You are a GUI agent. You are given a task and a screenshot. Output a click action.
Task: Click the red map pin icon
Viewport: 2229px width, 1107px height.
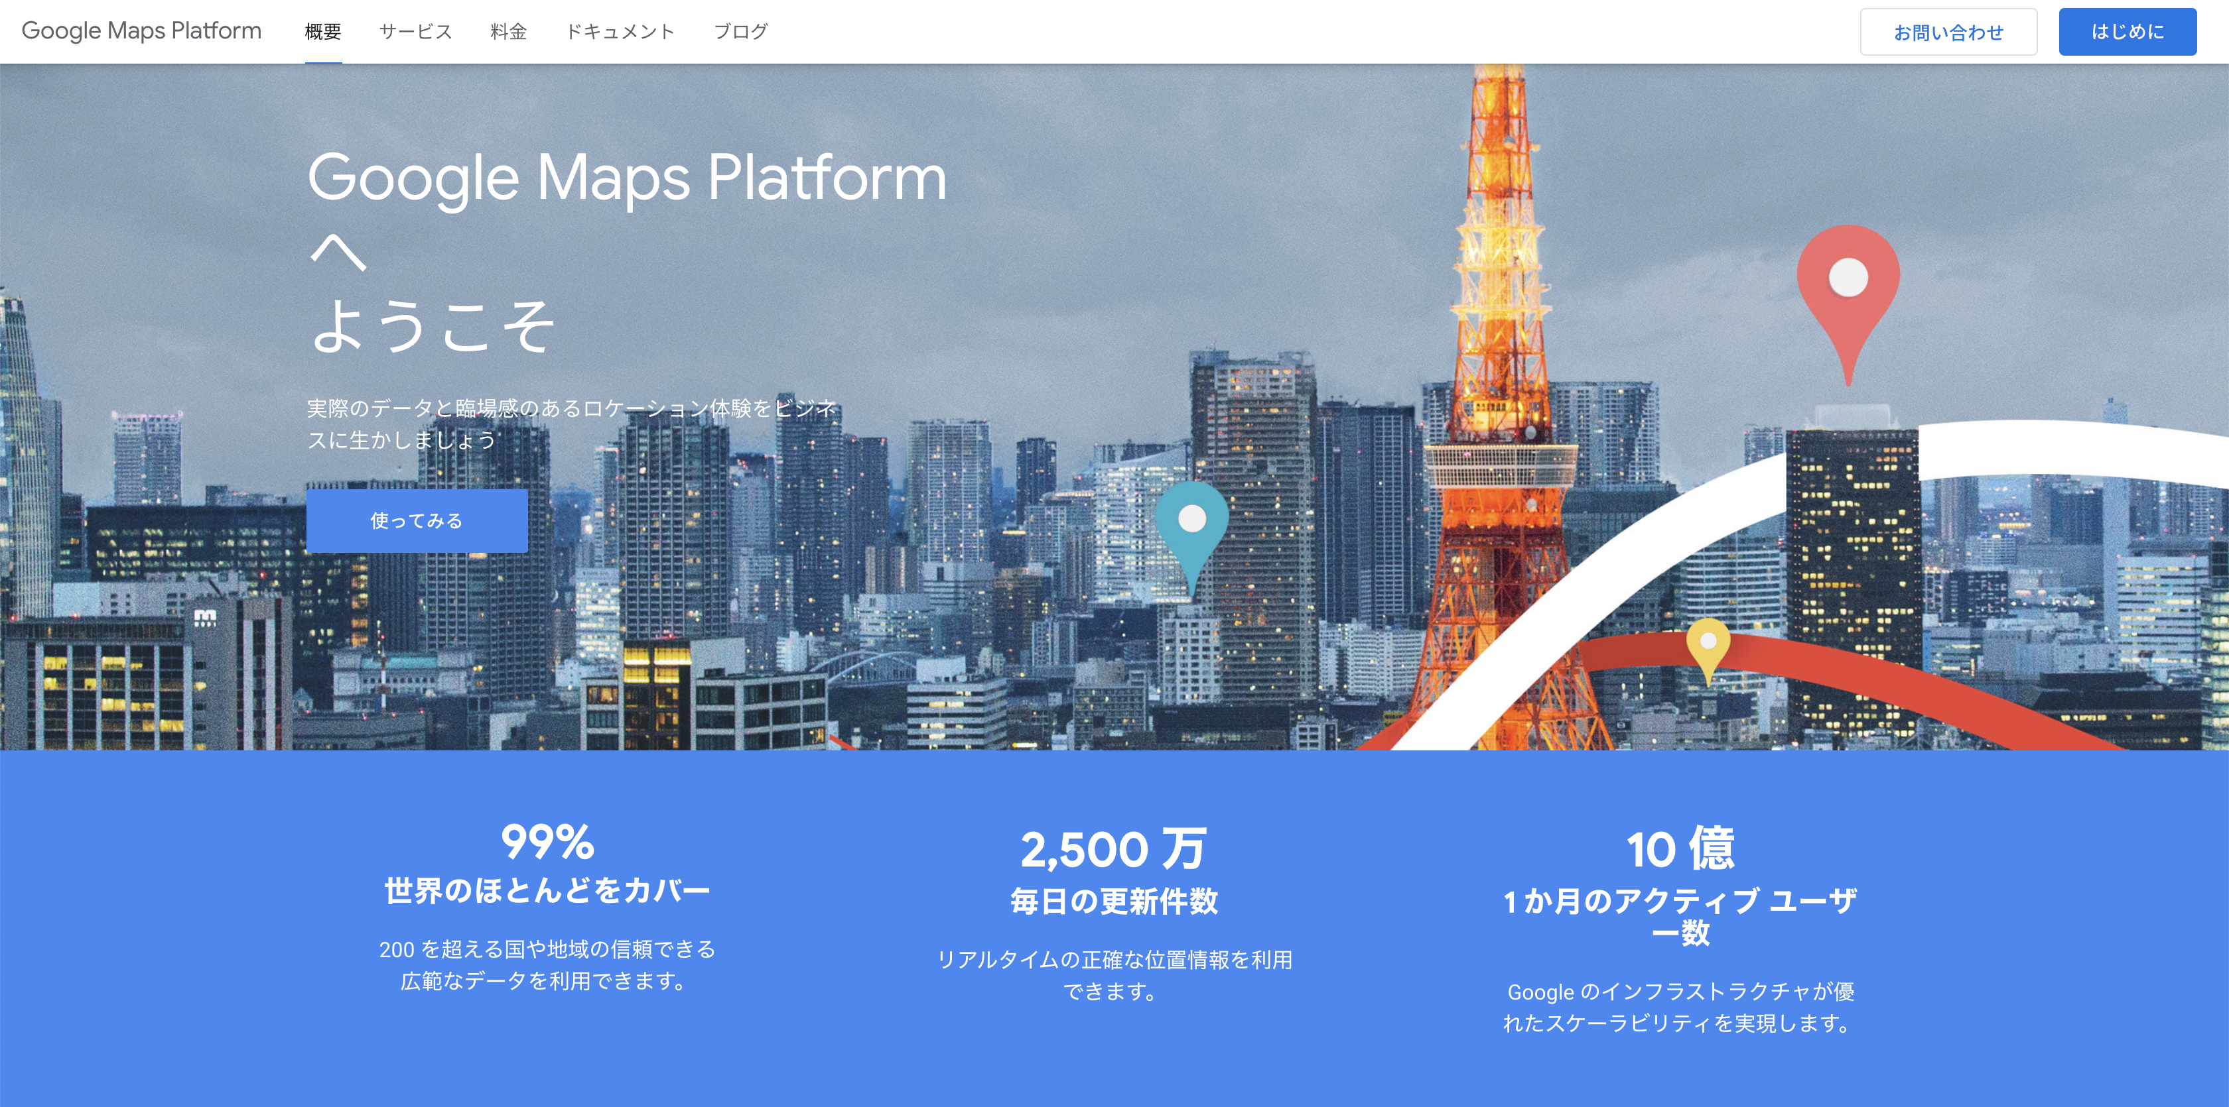[x=1848, y=286]
